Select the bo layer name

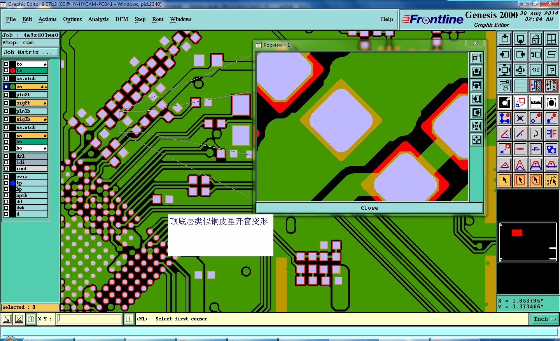(x=31, y=148)
